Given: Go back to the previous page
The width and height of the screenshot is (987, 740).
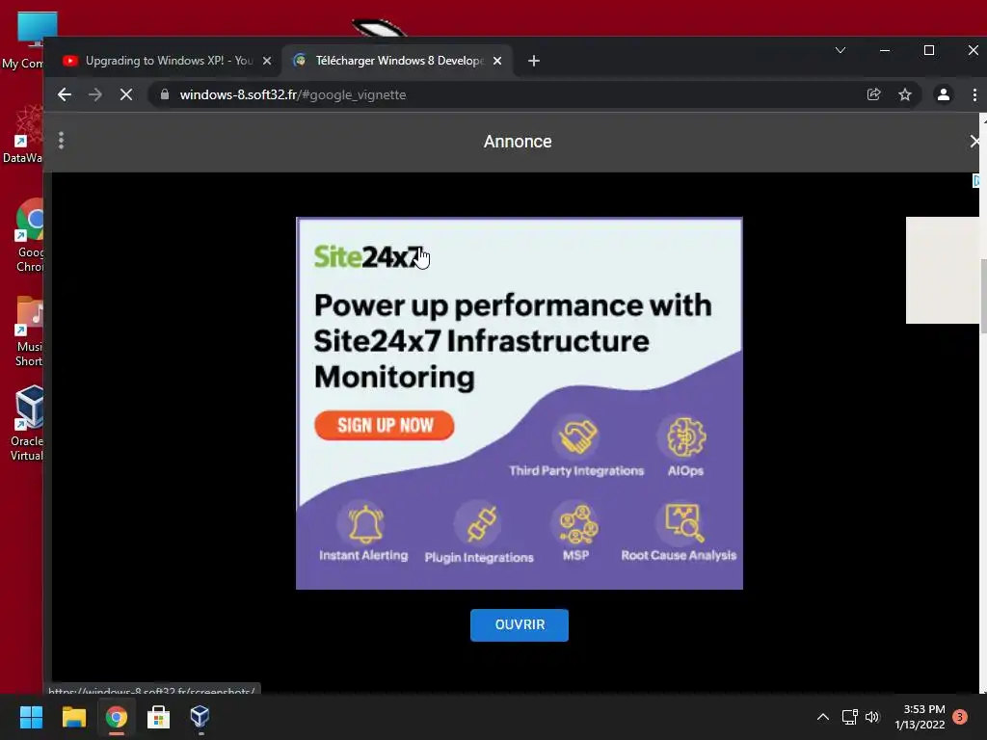Looking at the screenshot, I should (x=65, y=95).
